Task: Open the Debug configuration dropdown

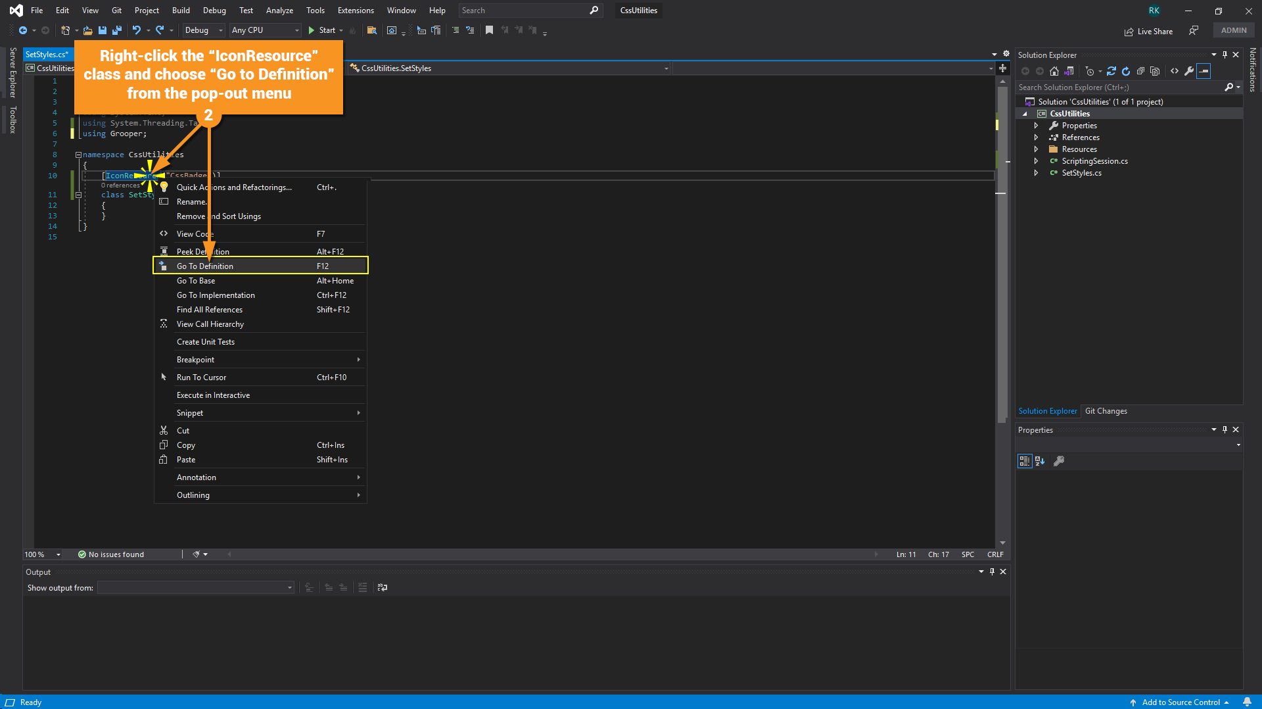Action: (x=203, y=30)
